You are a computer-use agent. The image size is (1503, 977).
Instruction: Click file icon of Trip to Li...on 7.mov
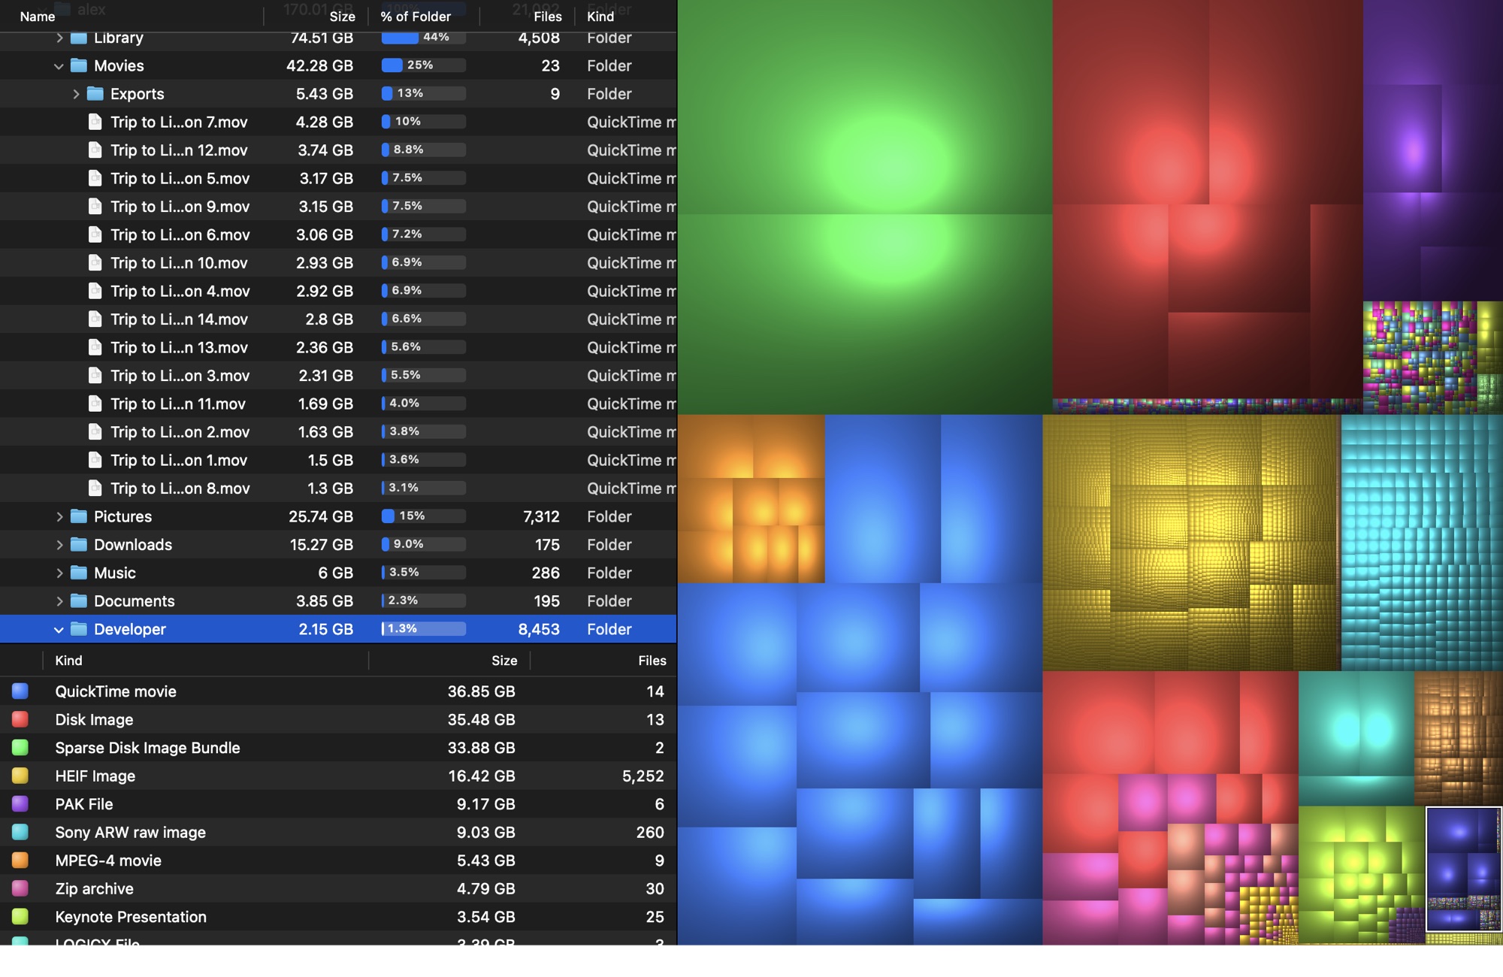pos(95,122)
